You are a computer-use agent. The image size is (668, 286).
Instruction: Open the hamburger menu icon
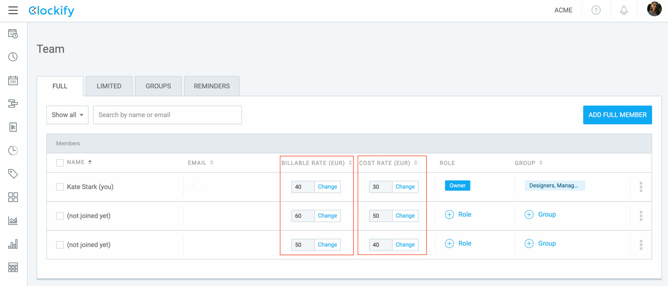pyautogui.click(x=13, y=10)
